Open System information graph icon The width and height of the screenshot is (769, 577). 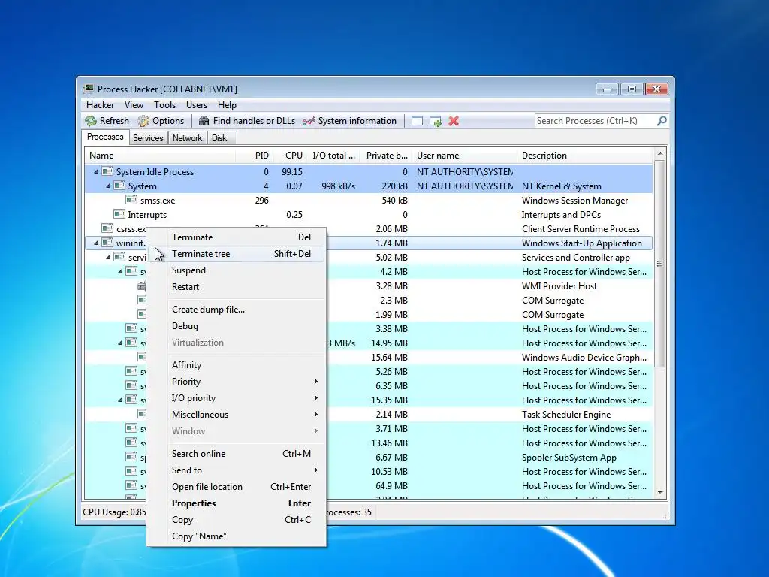pyautogui.click(x=309, y=121)
